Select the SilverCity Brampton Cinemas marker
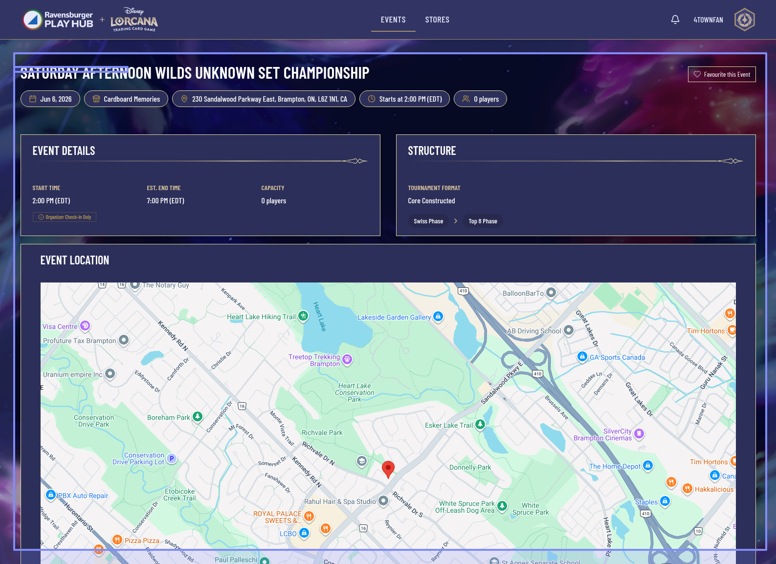This screenshot has width=776, height=564. click(x=639, y=434)
